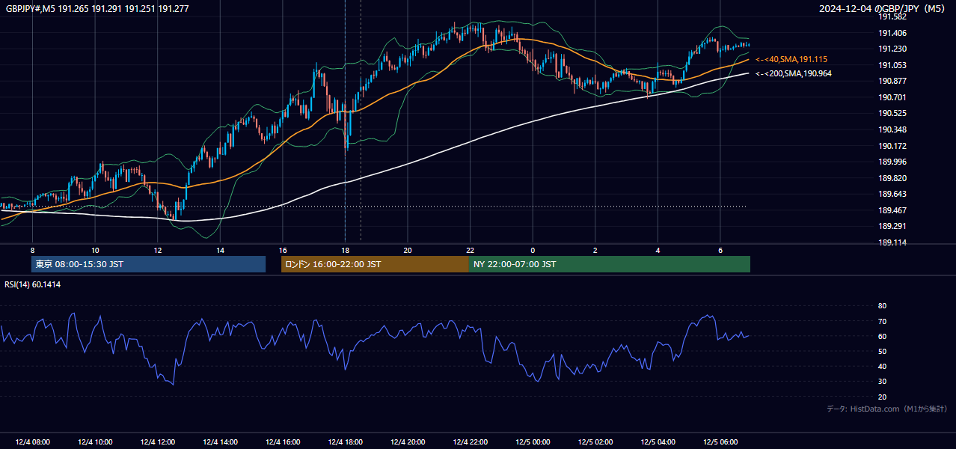Click the date label 12/4 18:00
Screen dimensions: 956x449
click(345, 442)
